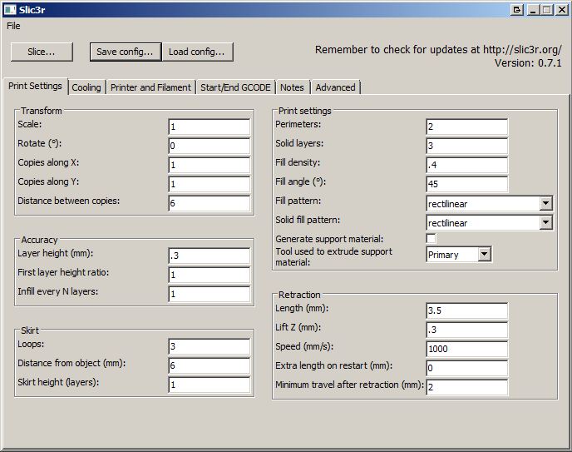Image resolution: width=572 pixels, height=452 pixels.
Task: Click the restore-down title bar icon
Action: (x=516, y=10)
